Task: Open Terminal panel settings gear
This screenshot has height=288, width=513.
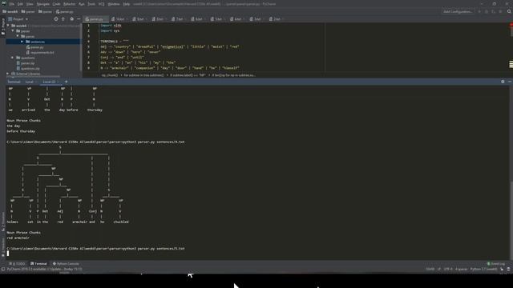Action: pos(503,82)
